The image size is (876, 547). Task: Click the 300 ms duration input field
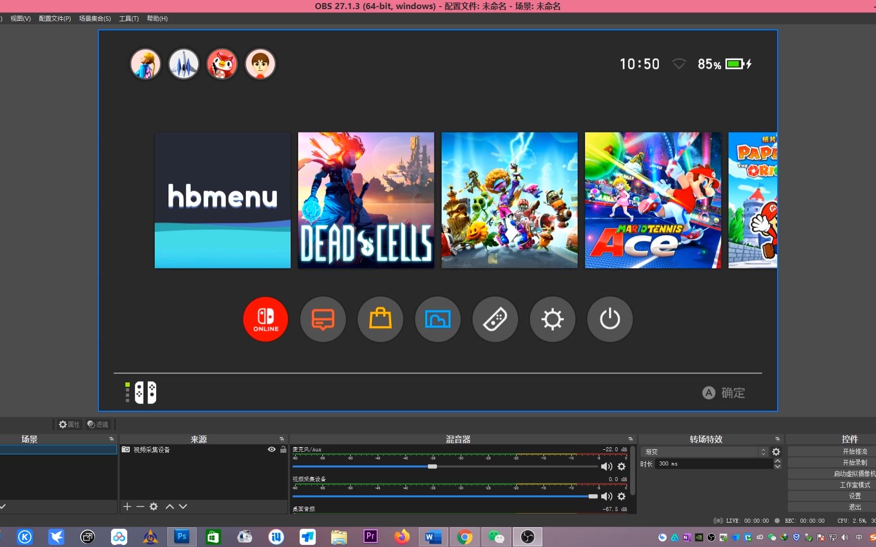click(x=714, y=464)
